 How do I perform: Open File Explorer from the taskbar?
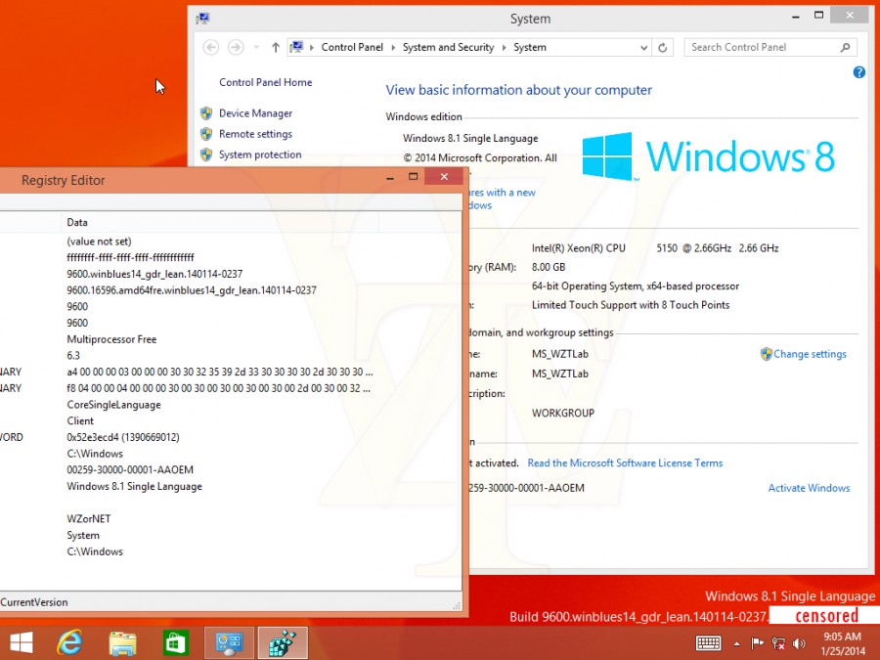coord(122,642)
